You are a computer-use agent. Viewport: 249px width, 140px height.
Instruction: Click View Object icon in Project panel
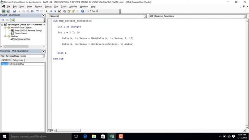(x=7, y=20)
